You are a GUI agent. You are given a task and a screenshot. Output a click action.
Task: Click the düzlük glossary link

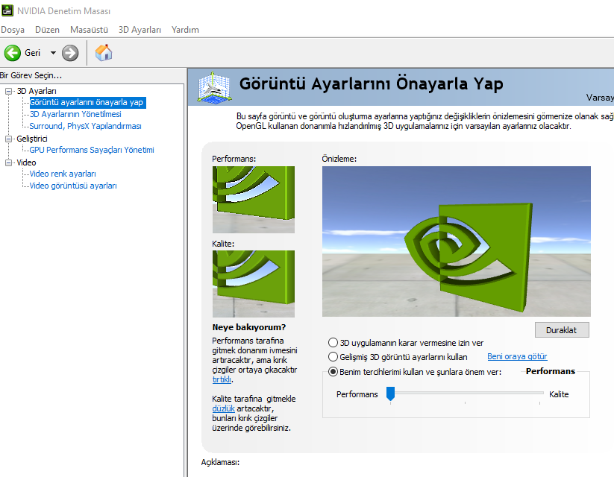tap(224, 408)
